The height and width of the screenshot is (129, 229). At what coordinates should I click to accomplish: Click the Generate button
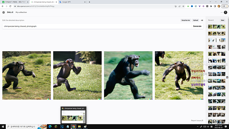(197, 26)
